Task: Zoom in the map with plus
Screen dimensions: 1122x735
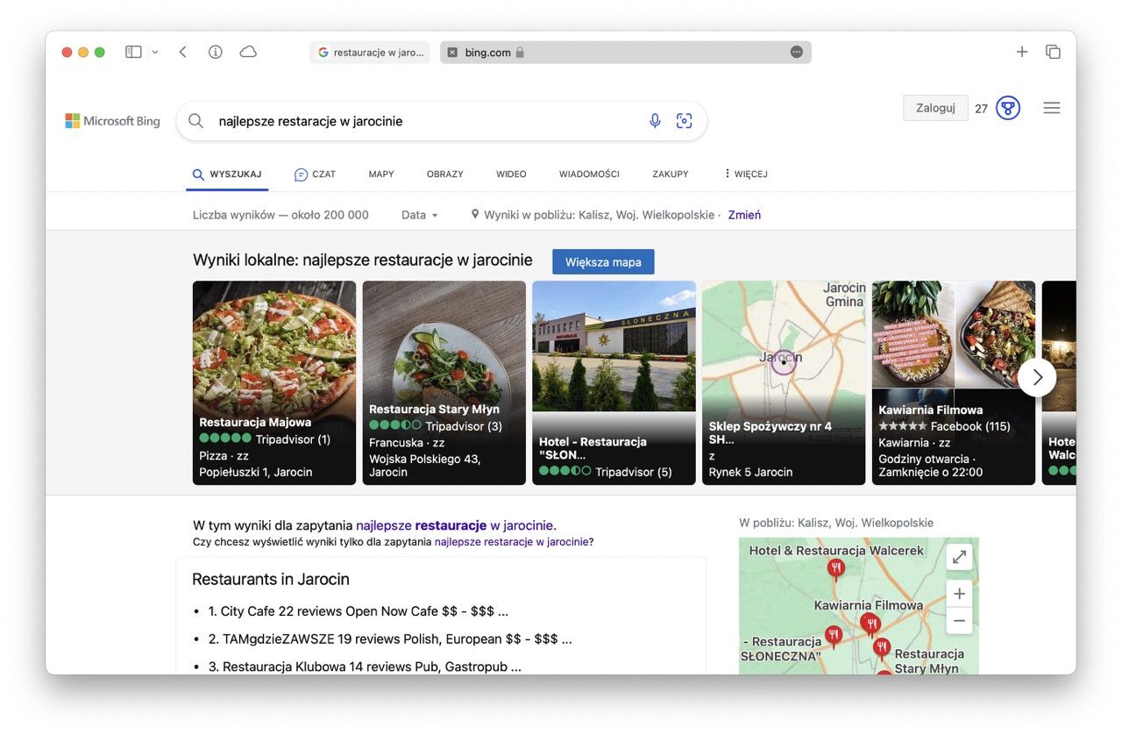Action: pyautogui.click(x=959, y=594)
